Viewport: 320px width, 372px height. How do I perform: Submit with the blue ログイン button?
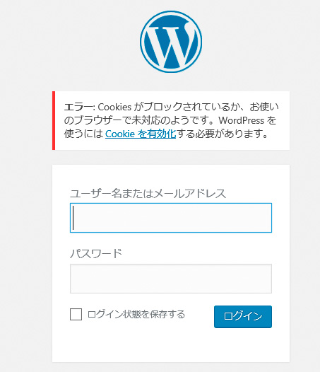coord(243,317)
